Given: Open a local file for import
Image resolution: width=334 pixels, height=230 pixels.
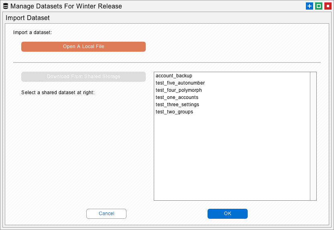Looking at the screenshot, I should [83, 46].
